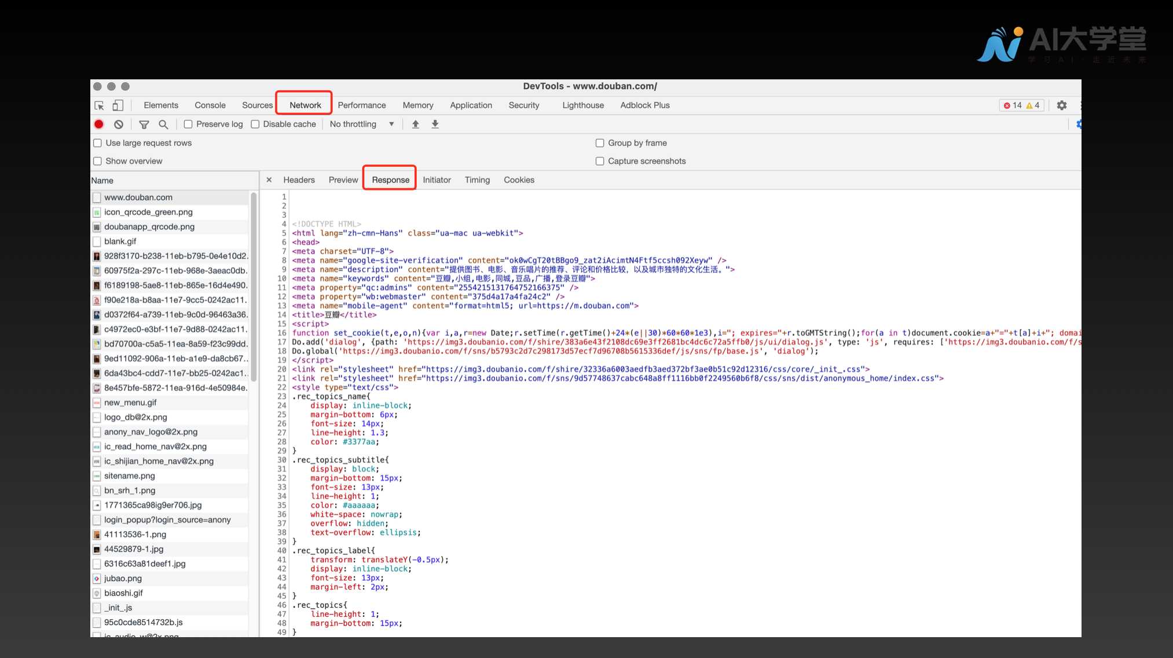
Task: Select the blank.gif request
Action: (x=170, y=242)
